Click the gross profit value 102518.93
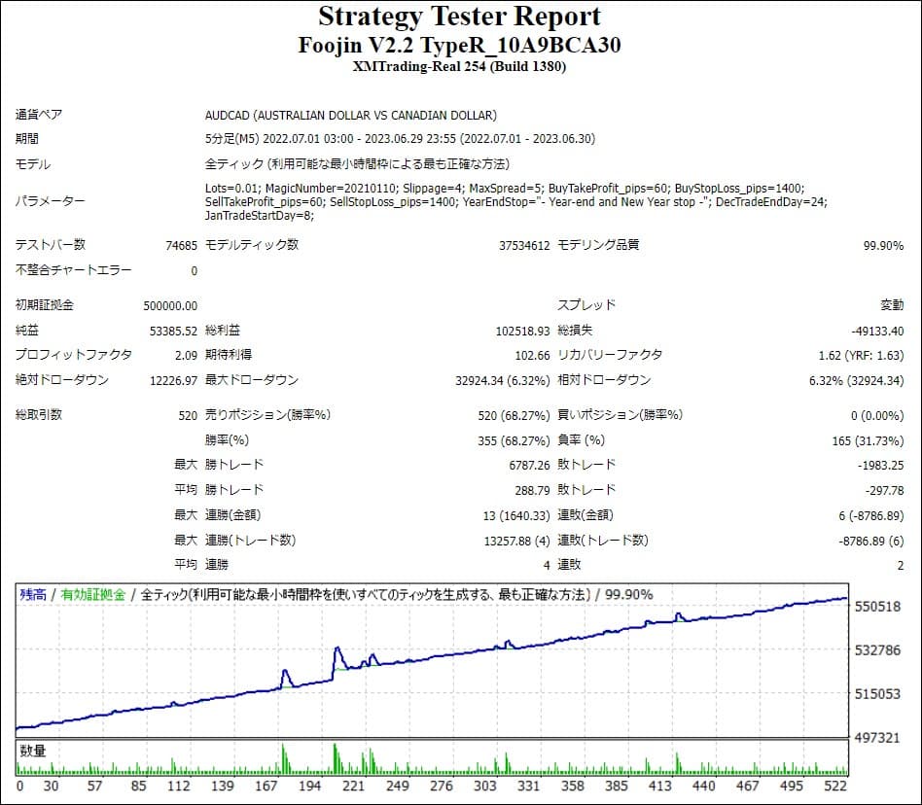The width and height of the screenshot is (922, 805). pyautogui.click(x=522, y=331)
